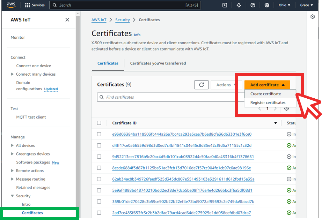The height and width of the screenshot is (220, 329).
Task: Collapse the Security section
Action: click(12, 196)
